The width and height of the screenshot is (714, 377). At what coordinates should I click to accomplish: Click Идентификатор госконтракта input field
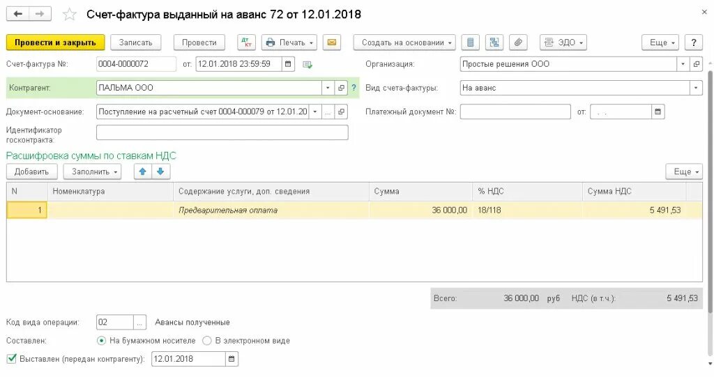click(222, 132)
